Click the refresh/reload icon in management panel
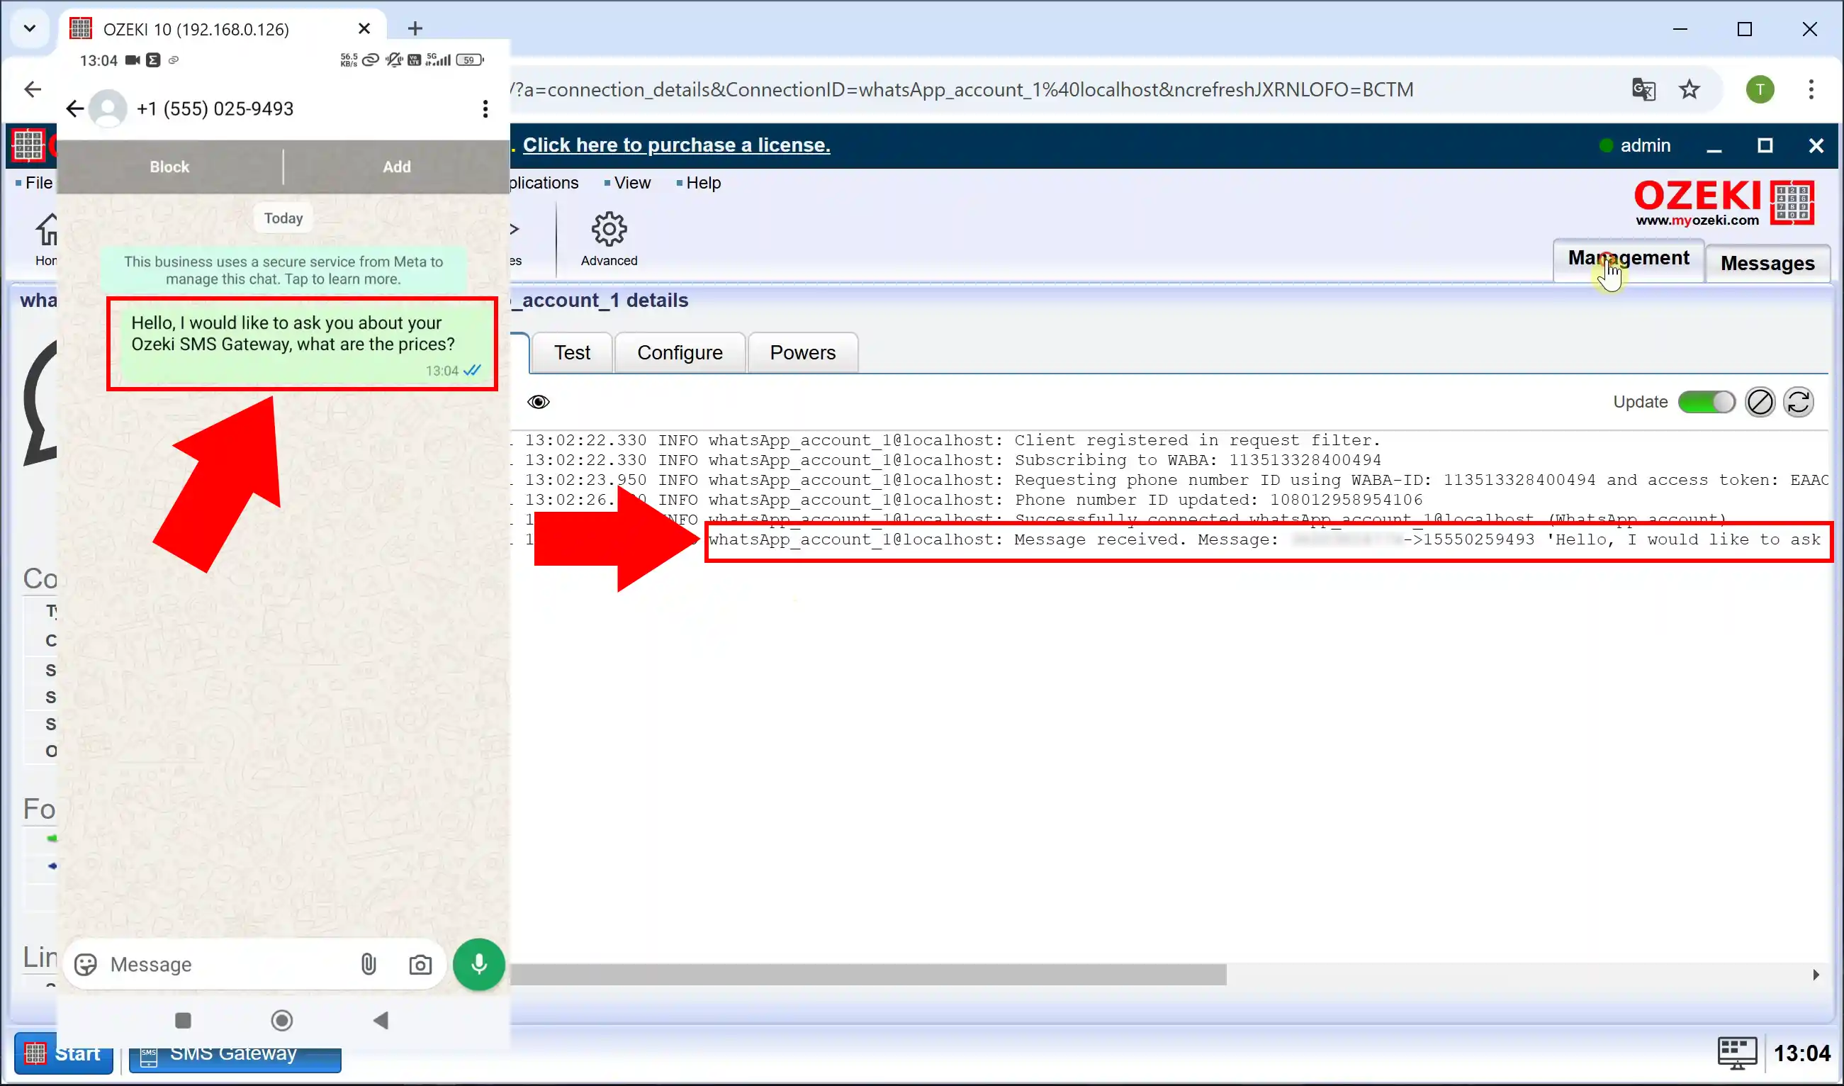1844x1086 pixels. click(1797, 402)
